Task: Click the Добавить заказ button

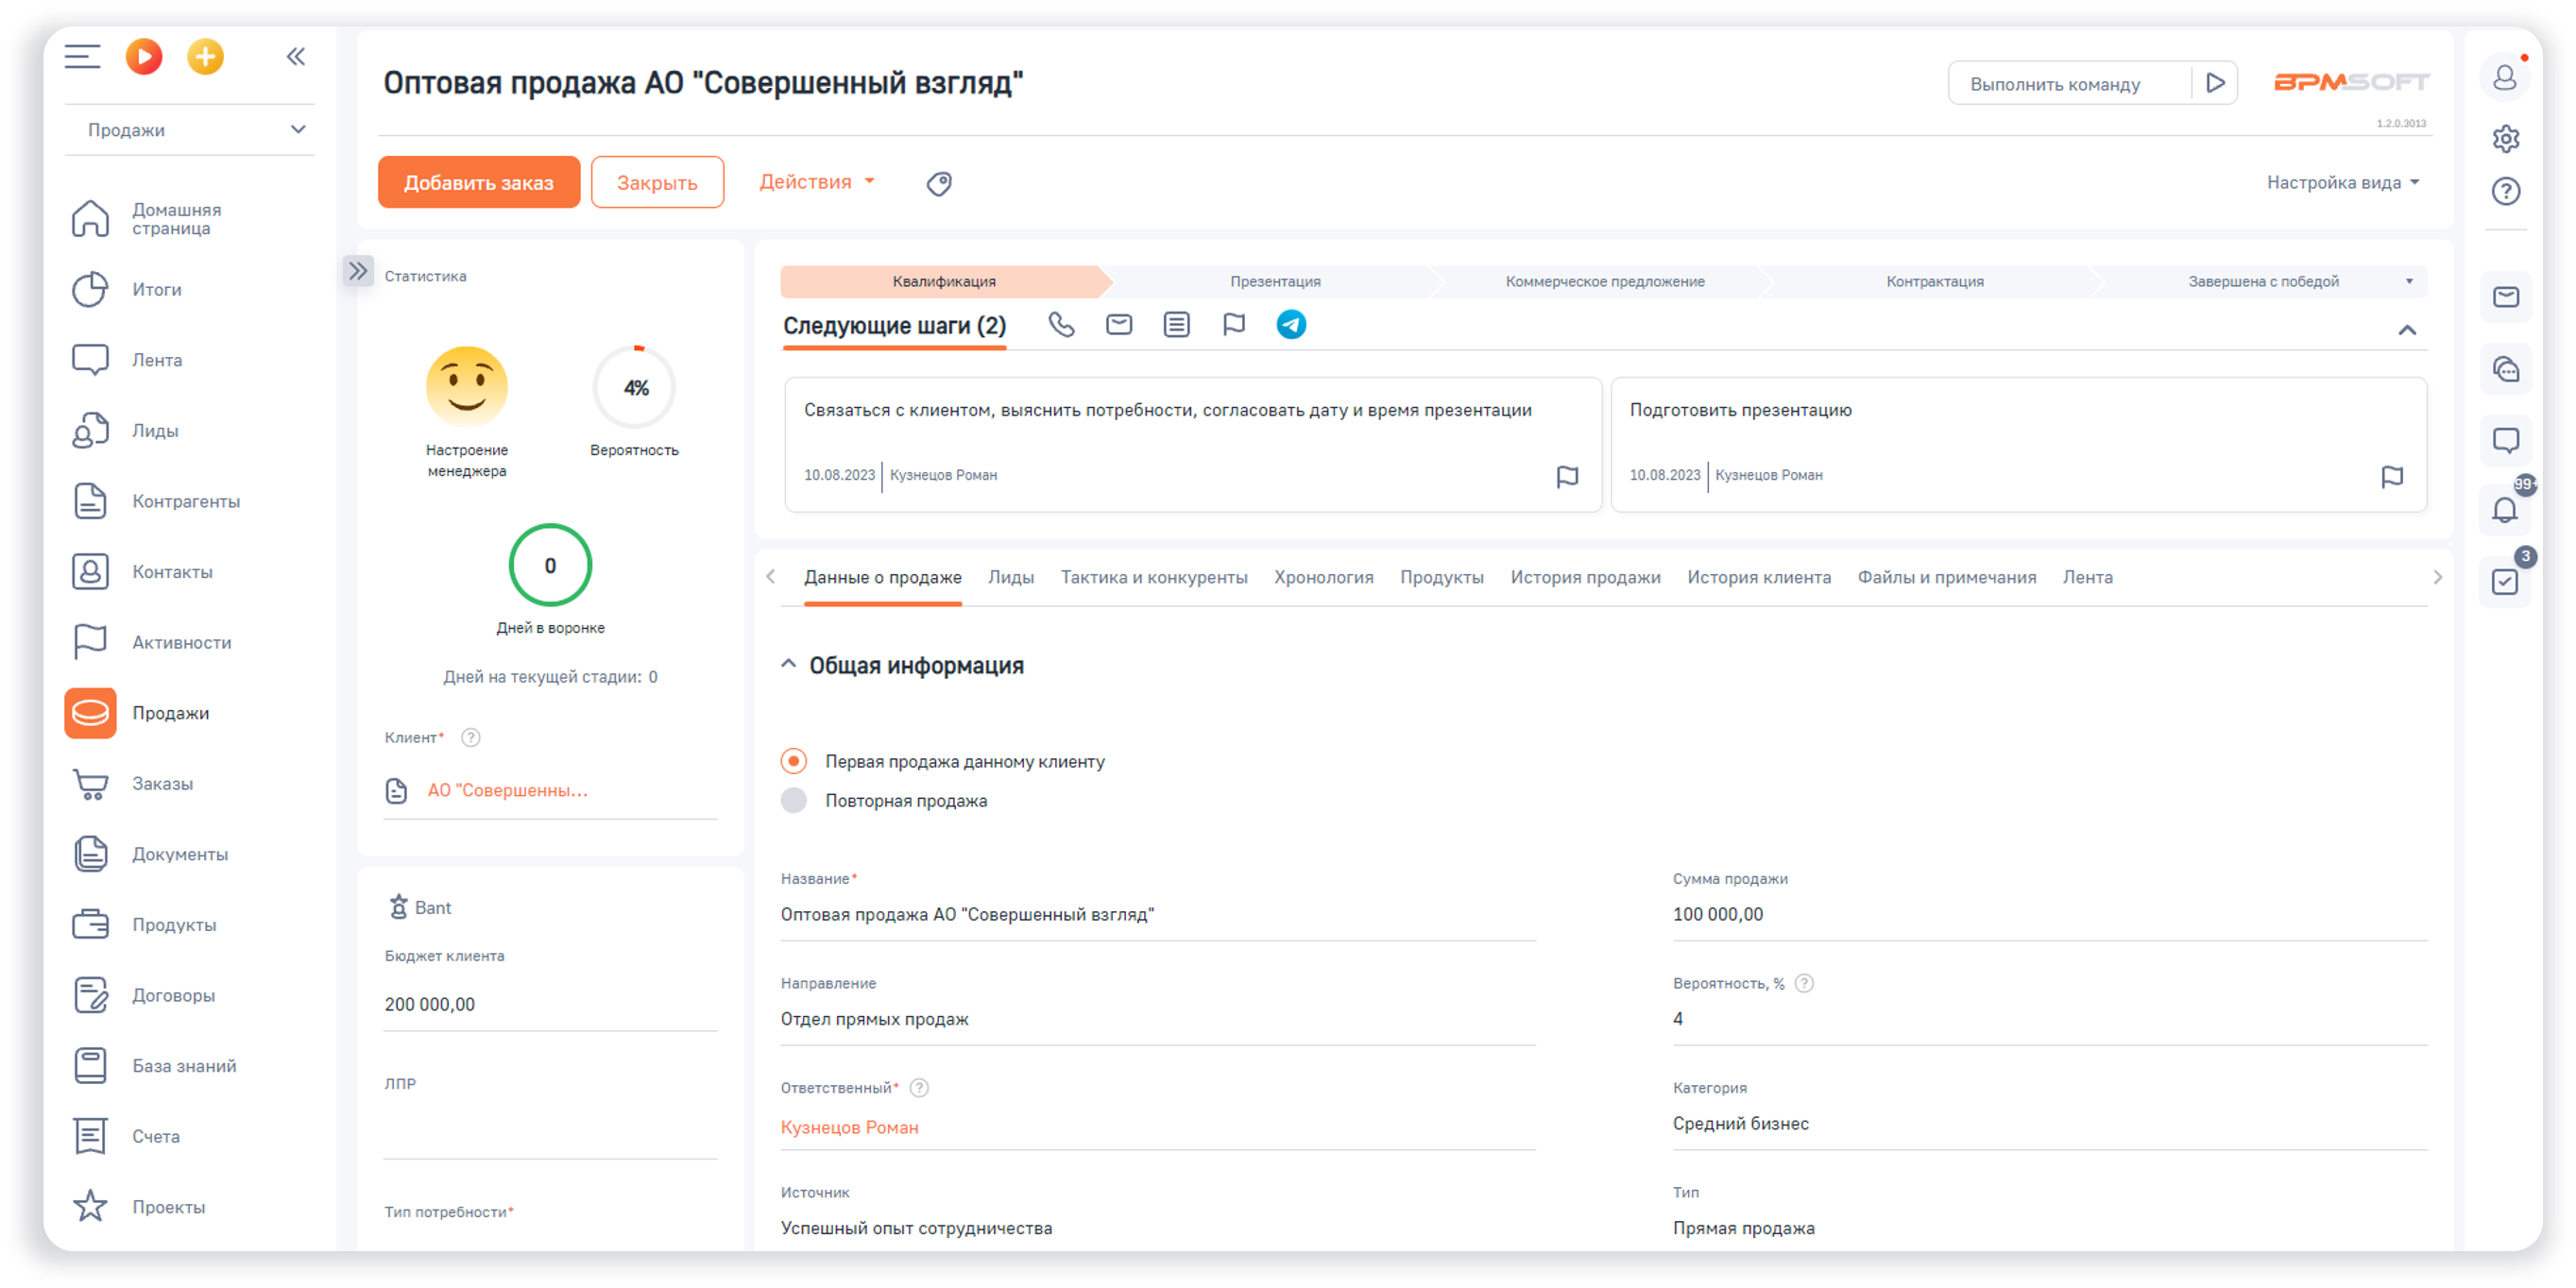Action: 479,182
